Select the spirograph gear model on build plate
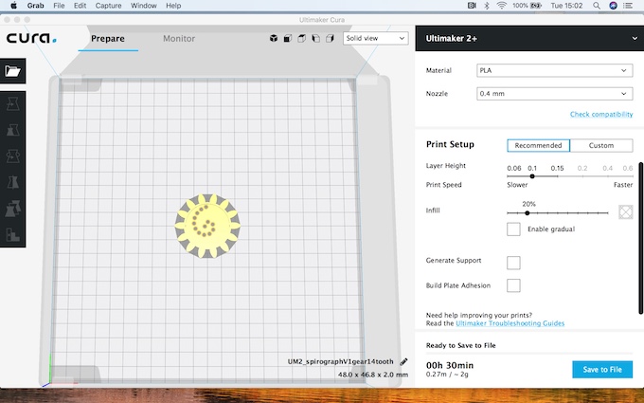This screenshot has height=403, width=644. click(207, 226)
